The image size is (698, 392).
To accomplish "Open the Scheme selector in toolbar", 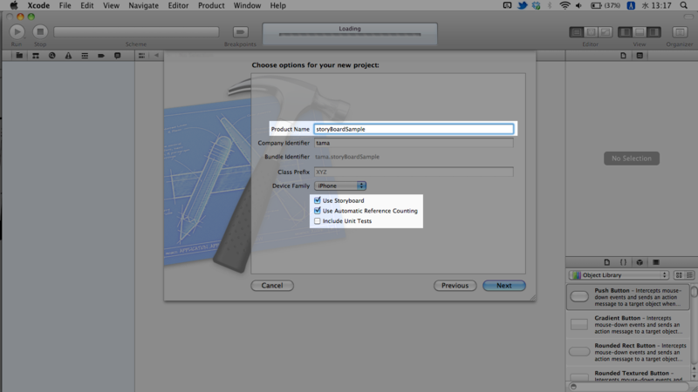I will (136, 31).
